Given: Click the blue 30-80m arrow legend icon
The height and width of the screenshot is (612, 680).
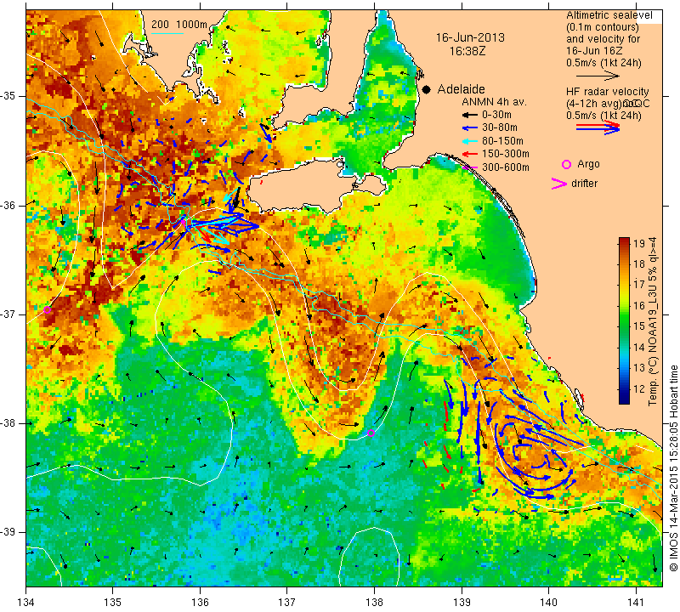Looking at the screenshot, I should point(469,128).
